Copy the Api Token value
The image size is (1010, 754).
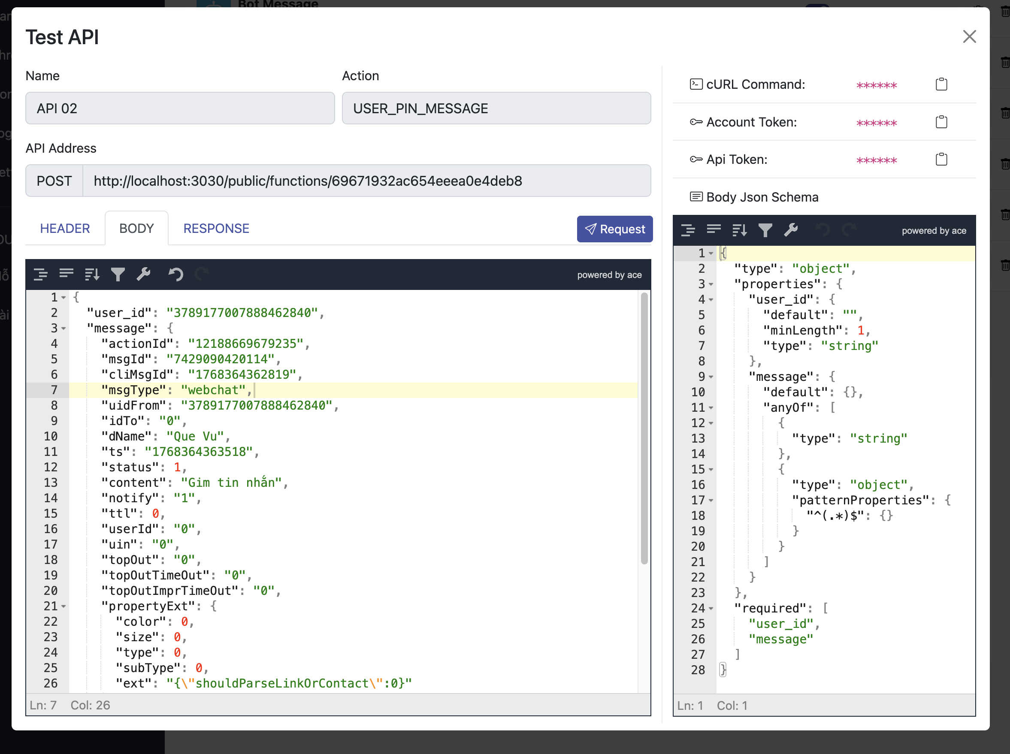coord(941,159)
